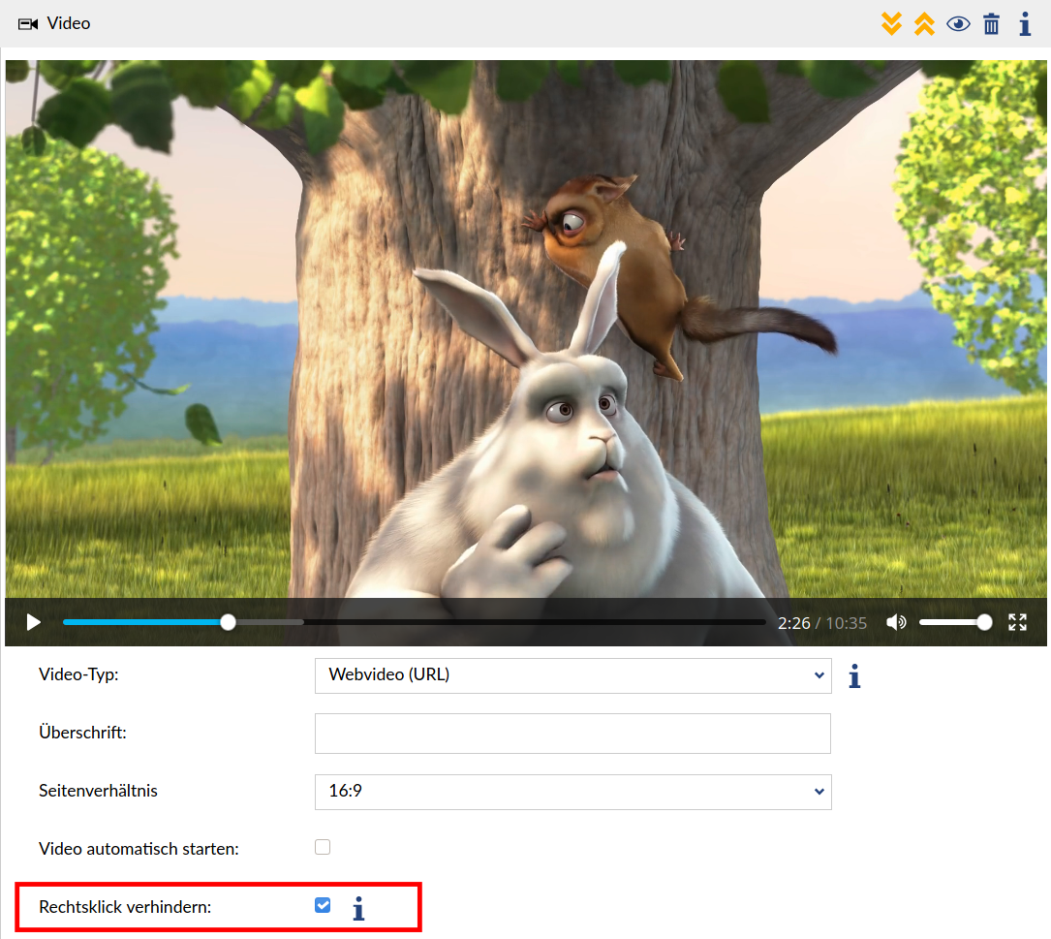
Task: Show info beside Rechtsklick verhindern checkbox
Action: coord(358,908)
